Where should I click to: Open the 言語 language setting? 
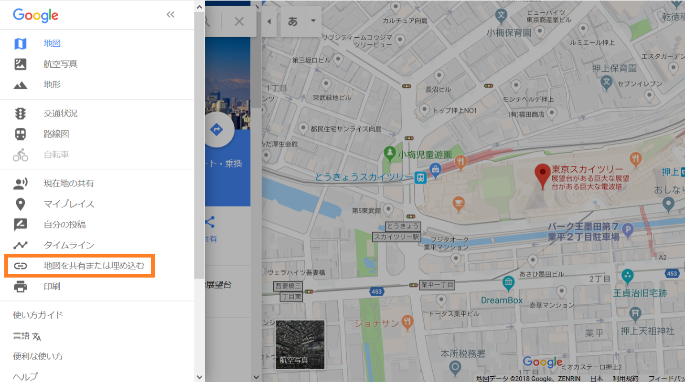coord(27,336)
